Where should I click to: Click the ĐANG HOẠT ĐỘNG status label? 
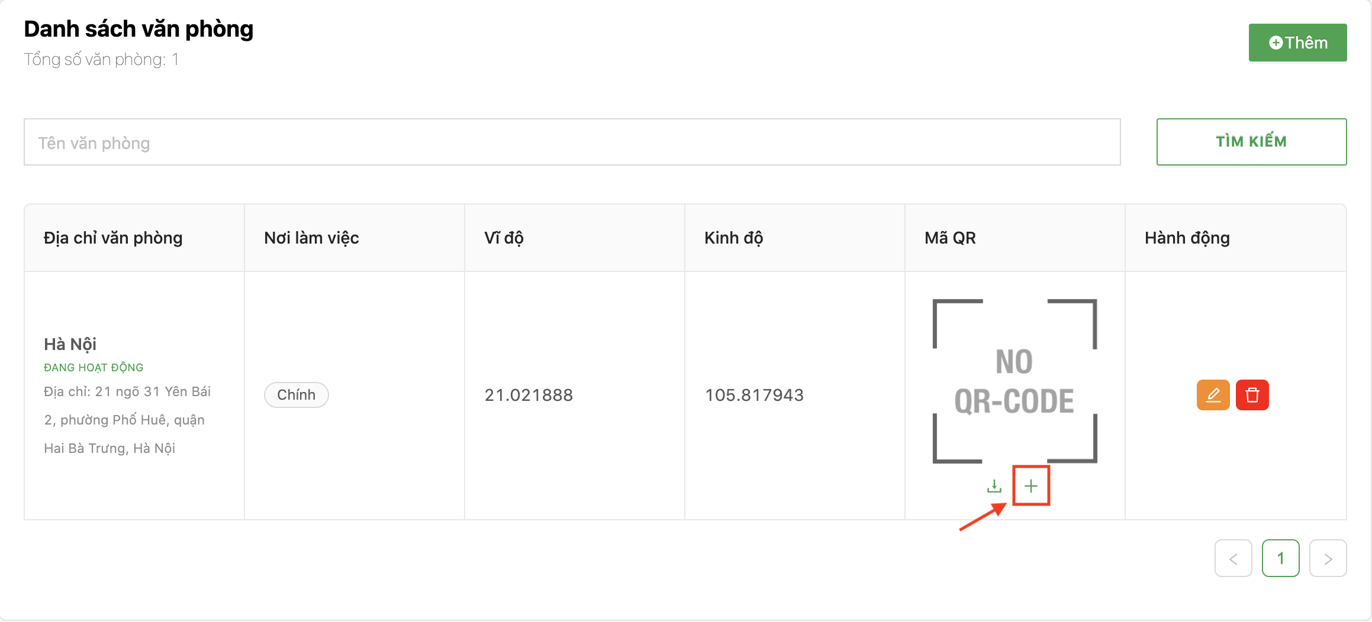(94, 368)
